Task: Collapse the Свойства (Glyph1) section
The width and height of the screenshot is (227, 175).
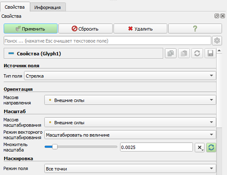Action: tap(83, 54)
